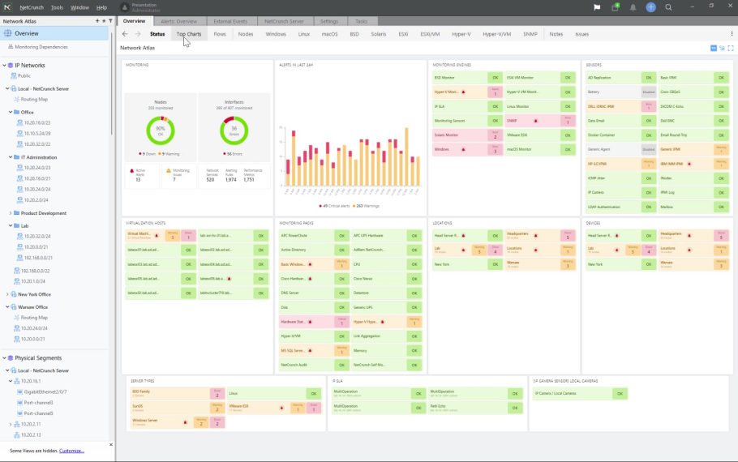738x462 pixels.
Task: Click the edit dashboard icon next to fullscreen
Action: [722, 48]
